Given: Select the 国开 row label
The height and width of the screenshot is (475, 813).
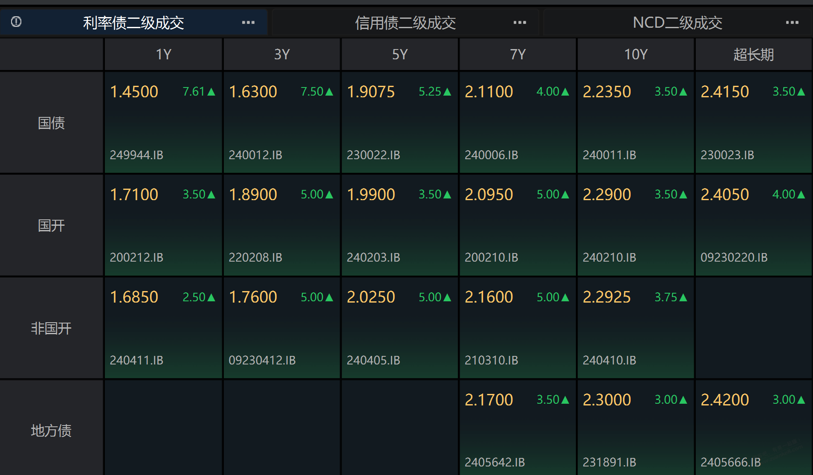Looking at the screenshot, I should pyautogui.click(x=52, y=225).
